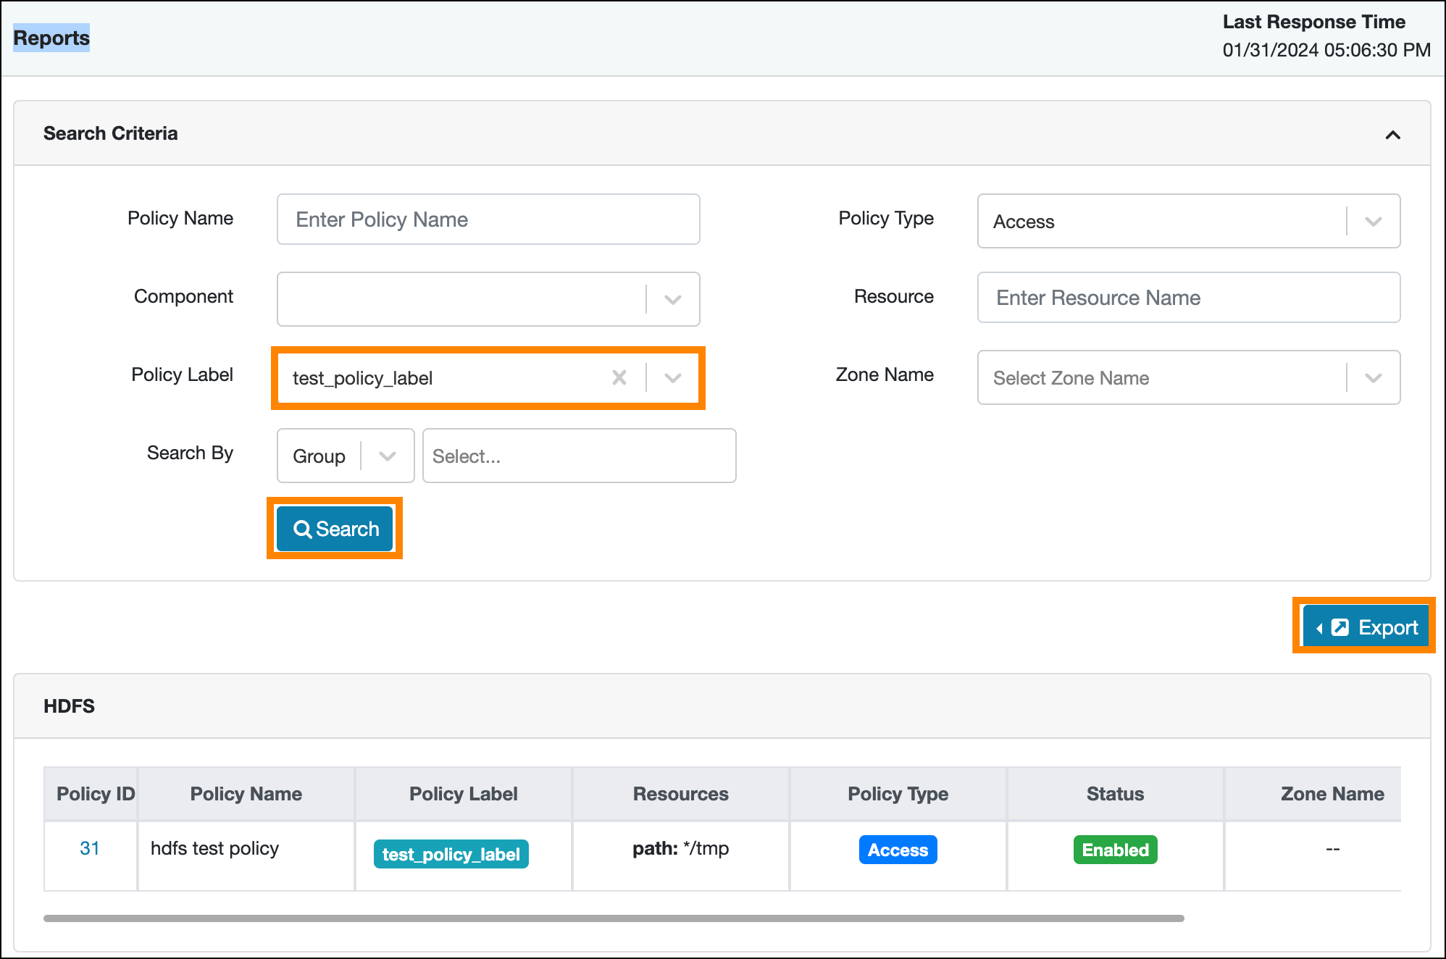Open the Component dropdown
The height and width of the screenshot is (959, 1446).
(x=673, y=298)
